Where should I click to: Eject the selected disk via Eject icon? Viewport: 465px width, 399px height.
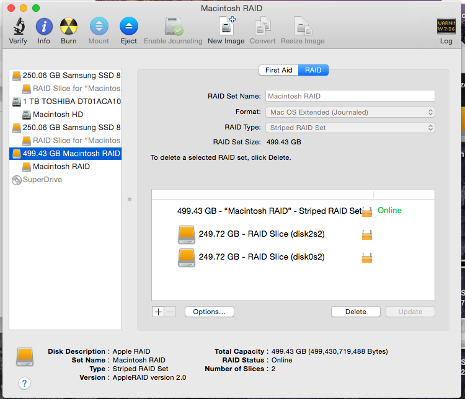point(129,27)
